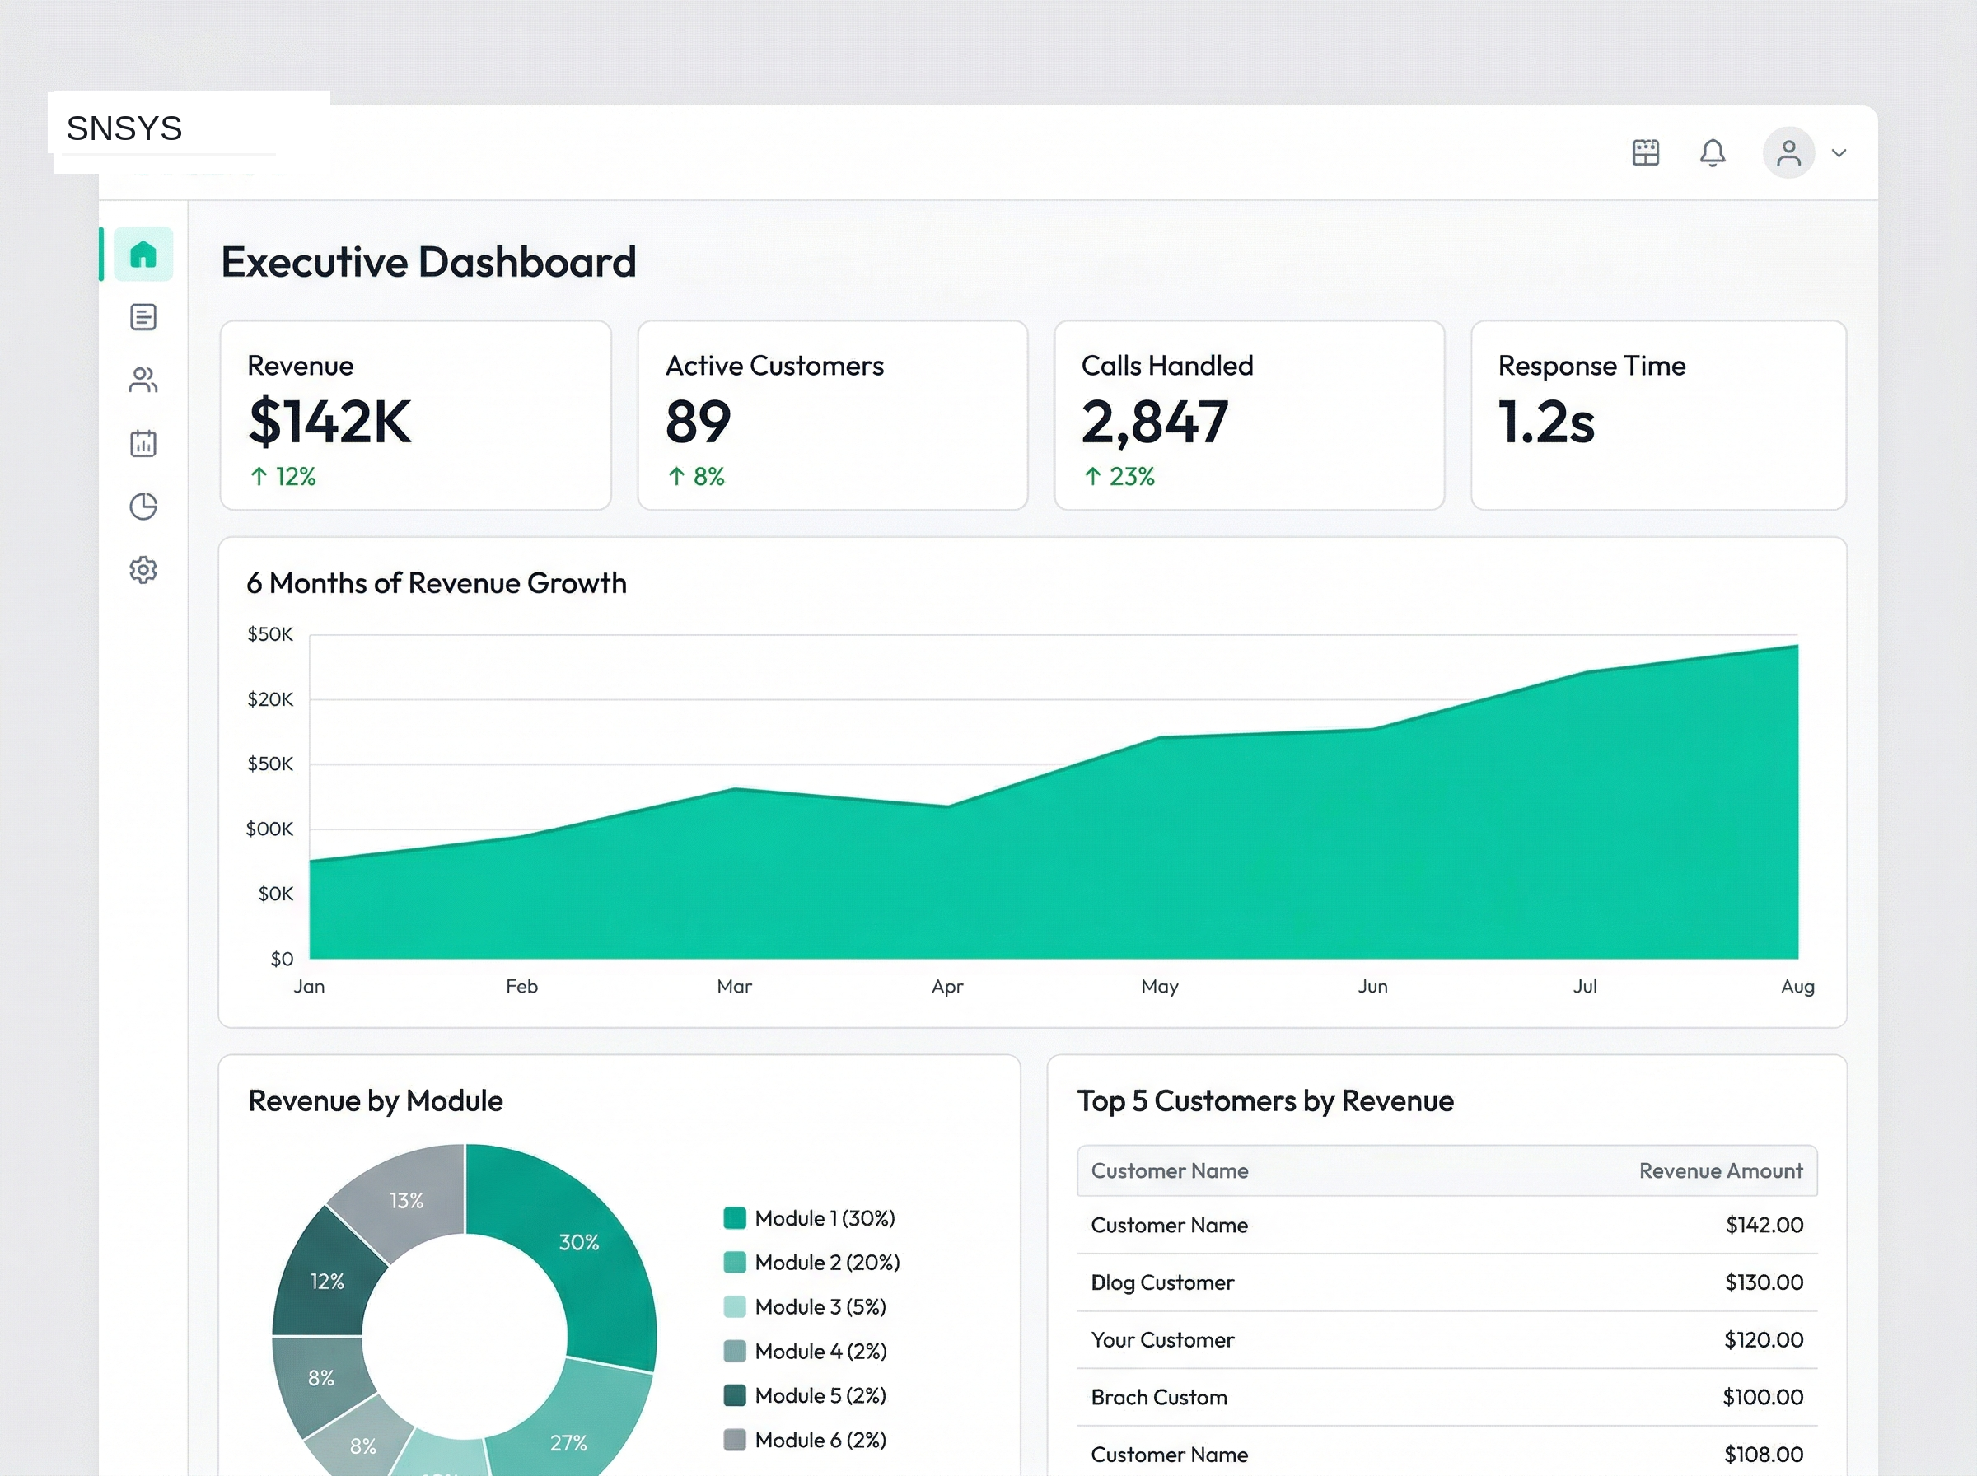Click the notifications bell icon

point(1713,152)
